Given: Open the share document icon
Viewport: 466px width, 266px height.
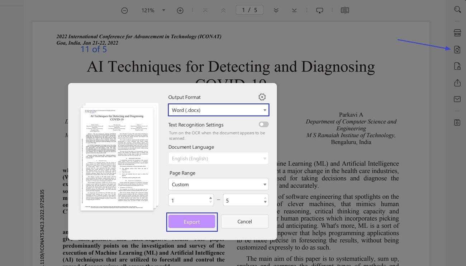Looking at the screenshot, I should [457, 83].
